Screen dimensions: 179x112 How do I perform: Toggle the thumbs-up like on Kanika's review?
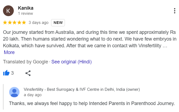pyautogui.click(x=6, y=73)
